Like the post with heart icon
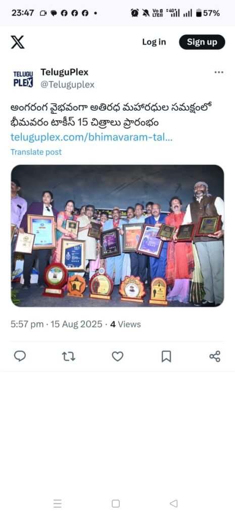This screenshot has width=235, height=518. (117, 356)
